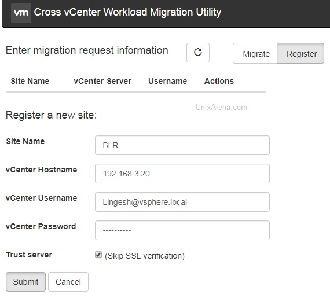This screenshot has height=298, width=330.
Task: Click the vCenter Username input field
Action: [x=182, y=202]
